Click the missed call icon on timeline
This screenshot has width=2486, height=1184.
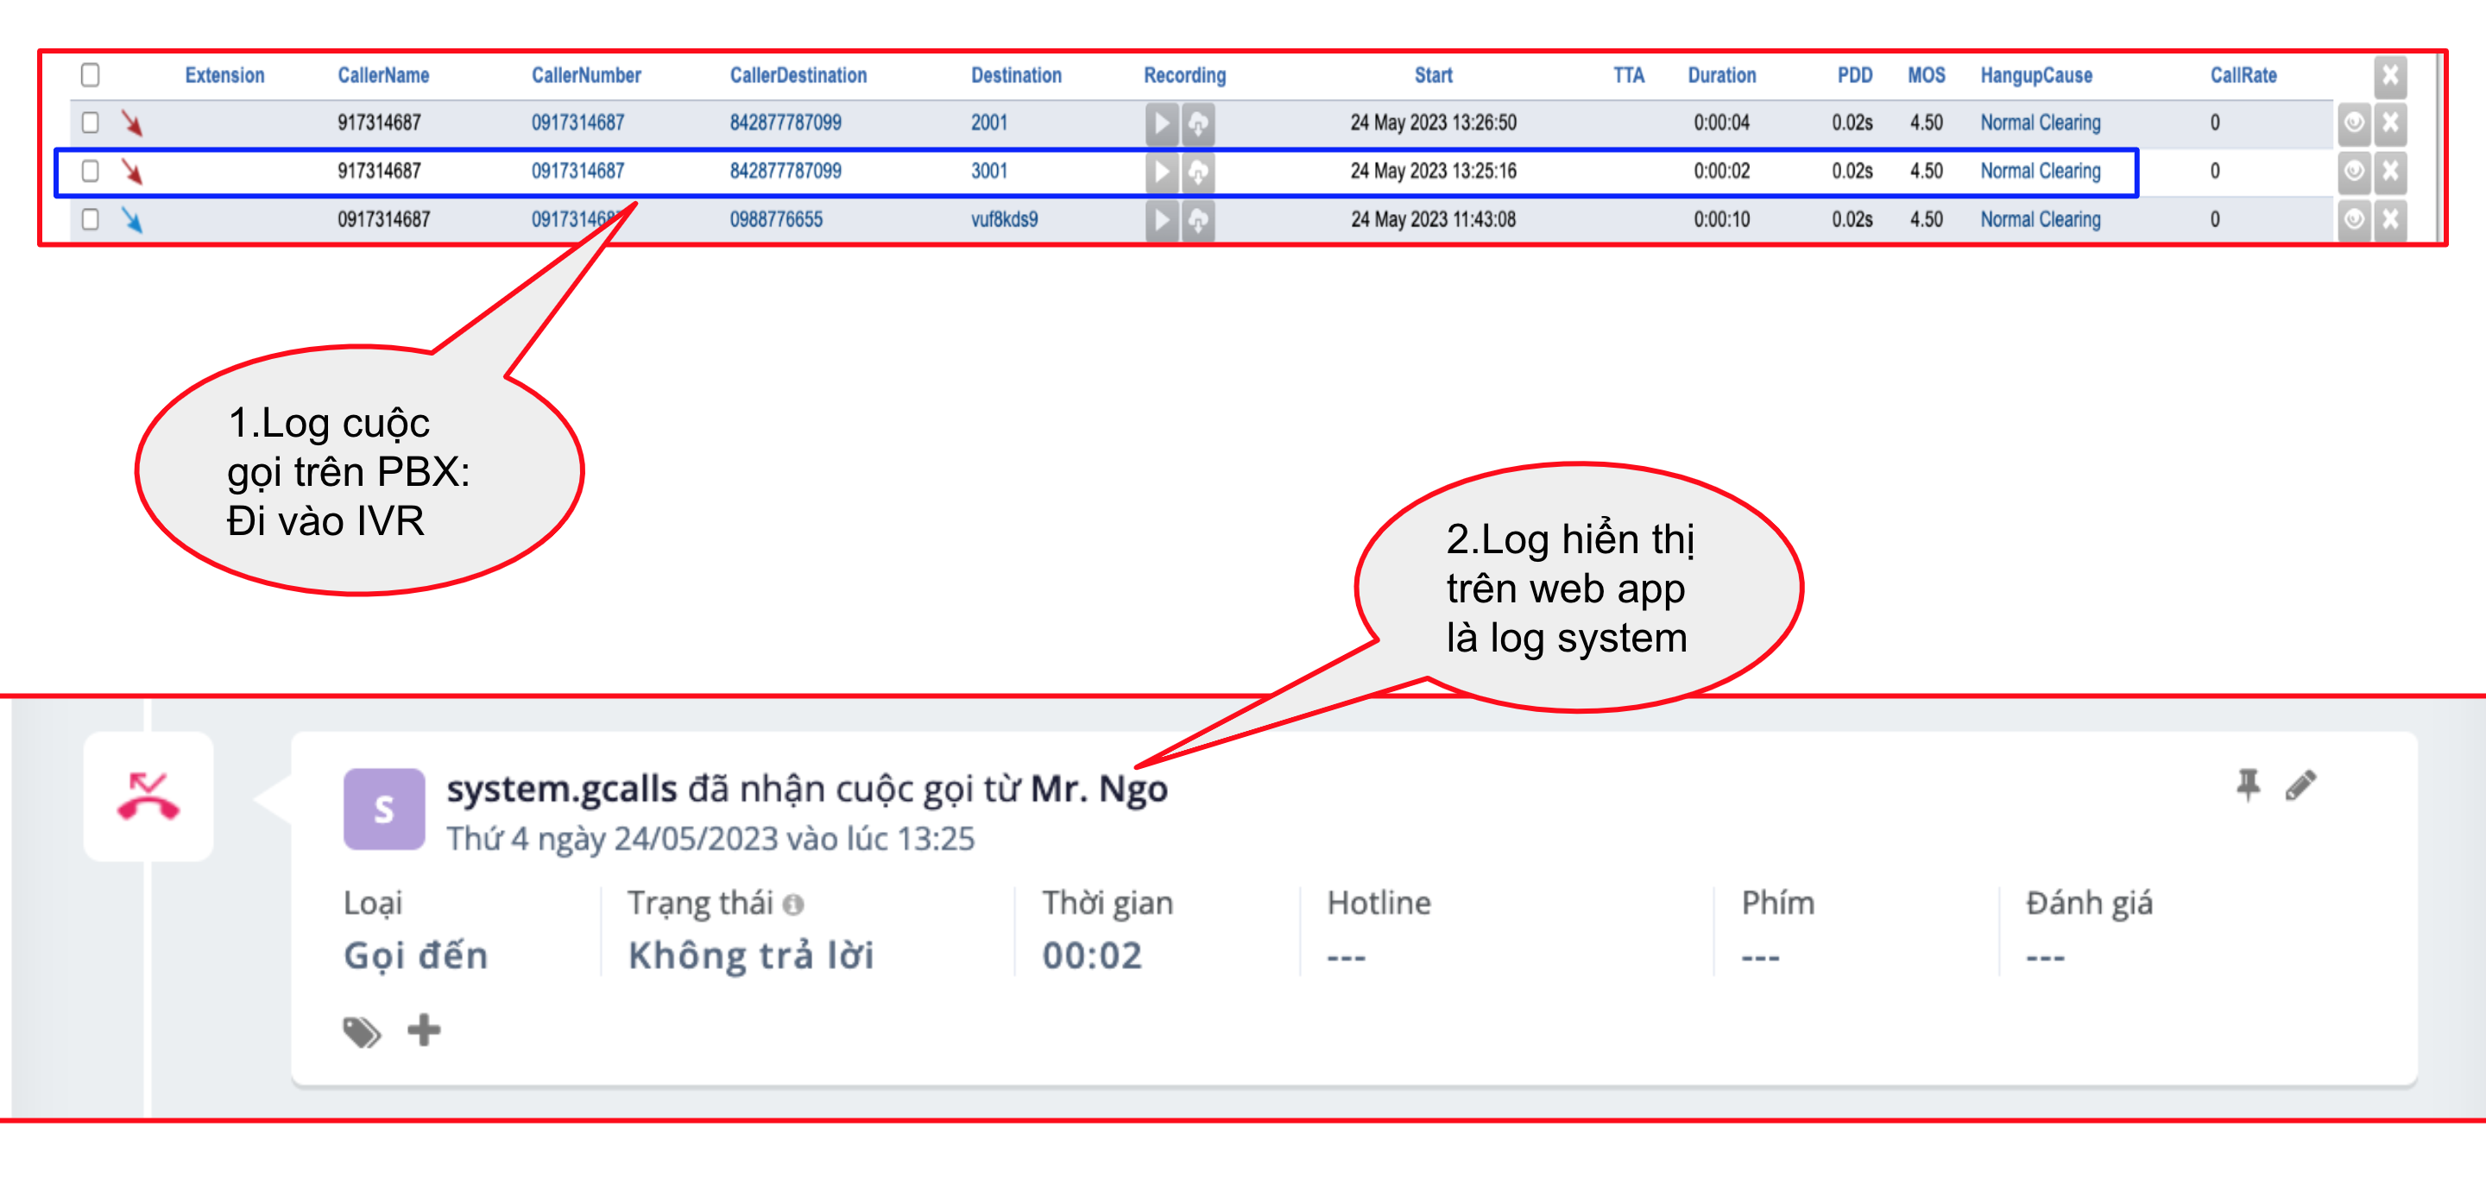click(148, 797)
